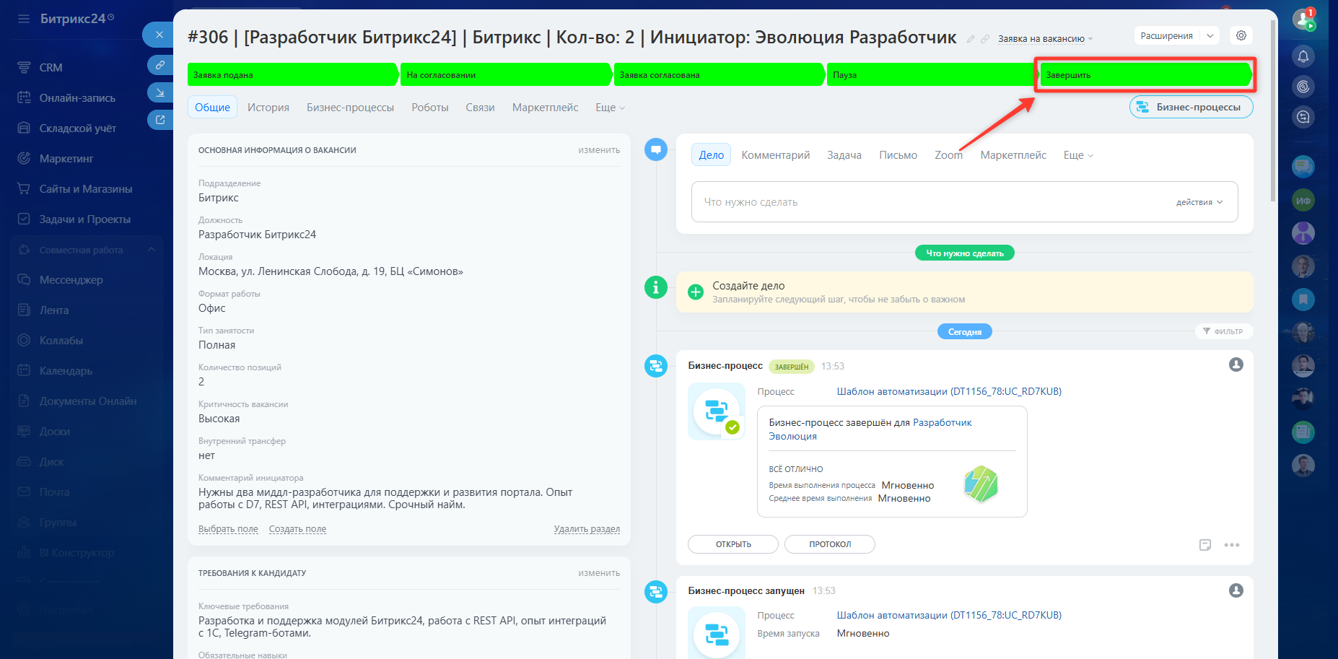Viewport: 1338px width, 659px height.
Task: Click user icon on finished business process card
Action: [1236, 365]
